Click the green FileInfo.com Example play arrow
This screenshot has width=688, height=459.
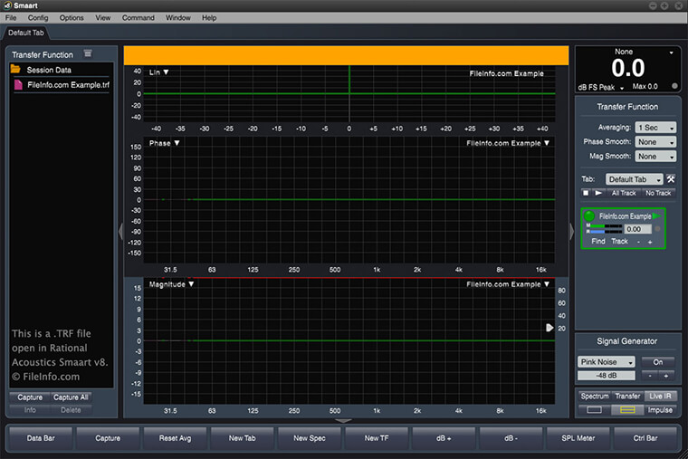[x=657, y=215]
